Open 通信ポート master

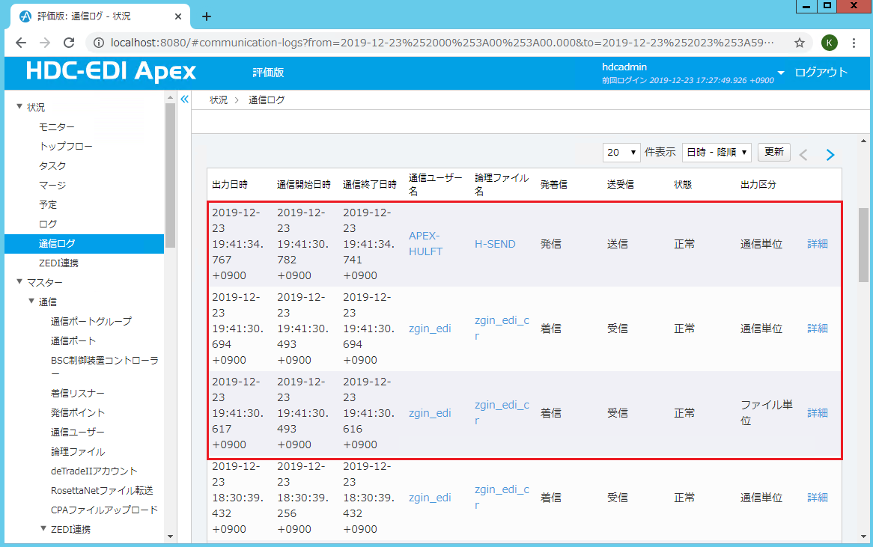coord(73,340)
